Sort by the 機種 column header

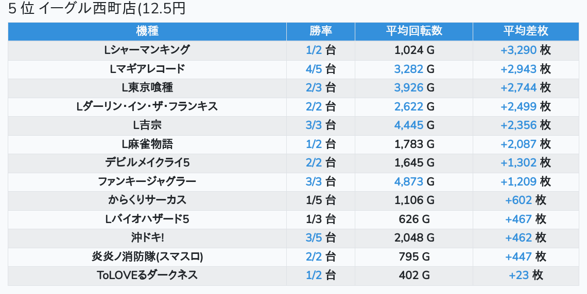[x=147, y=31]
